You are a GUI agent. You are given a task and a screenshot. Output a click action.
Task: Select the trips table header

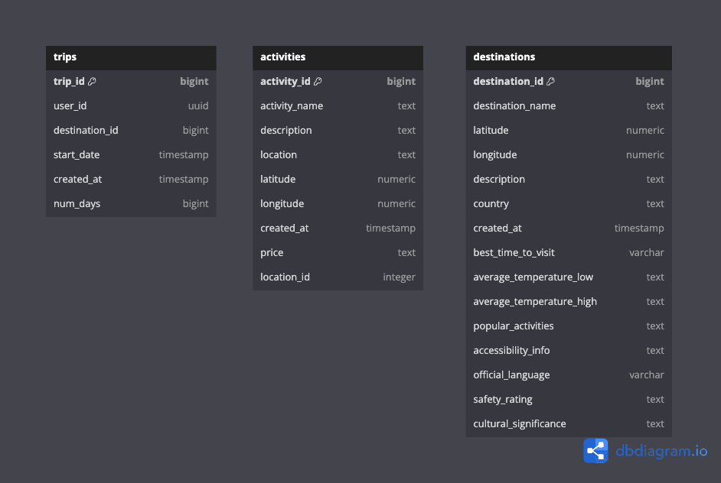(x=131, y=57)
